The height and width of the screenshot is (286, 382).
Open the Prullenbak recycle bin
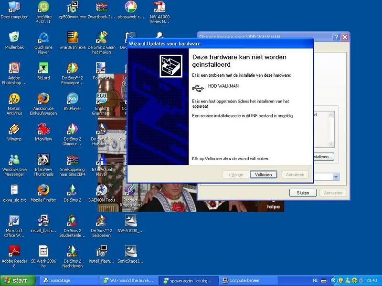point(14,41)
